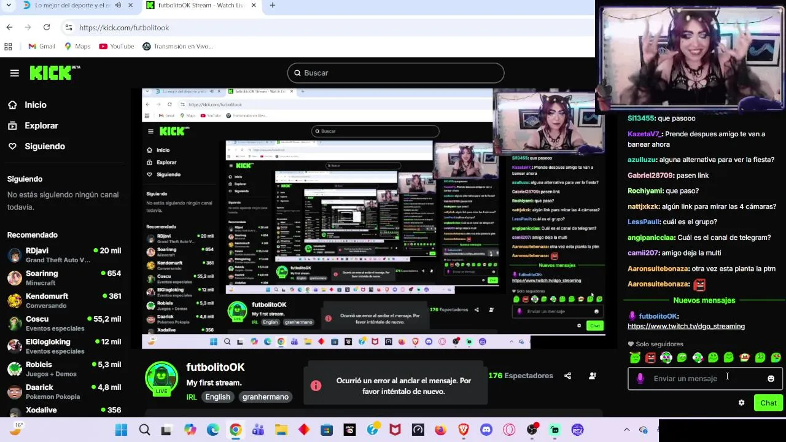This screenshot has width=786, height=442.
Task: Open recommended channel Soaring
Action: (x=64, y=278)
